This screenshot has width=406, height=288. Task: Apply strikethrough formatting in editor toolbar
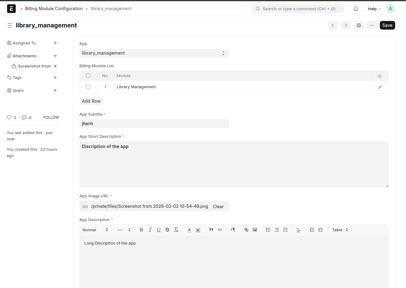[167, 230]
